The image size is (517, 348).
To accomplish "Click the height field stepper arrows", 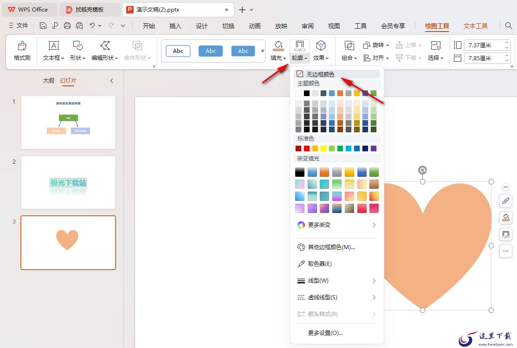I will [507, 45].
